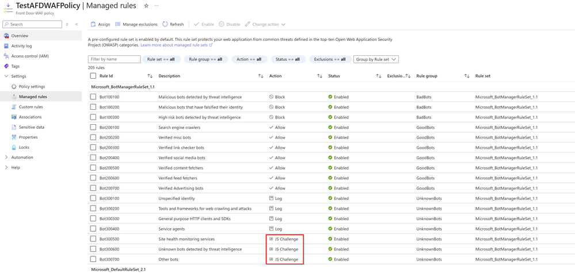Click the Bot300600 JS Challenge action cell
Viewport: 575px width, 273px height.
point(284,249)
